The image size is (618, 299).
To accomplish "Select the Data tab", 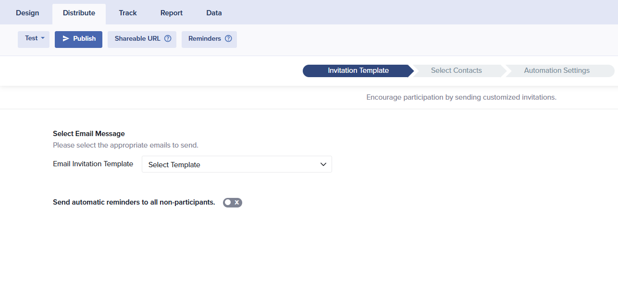I will [x=214, y=13].
